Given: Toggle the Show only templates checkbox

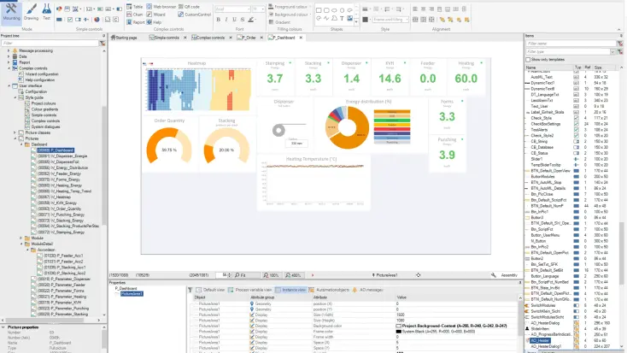Looking at the screenshot, I should tap(528, 59).
